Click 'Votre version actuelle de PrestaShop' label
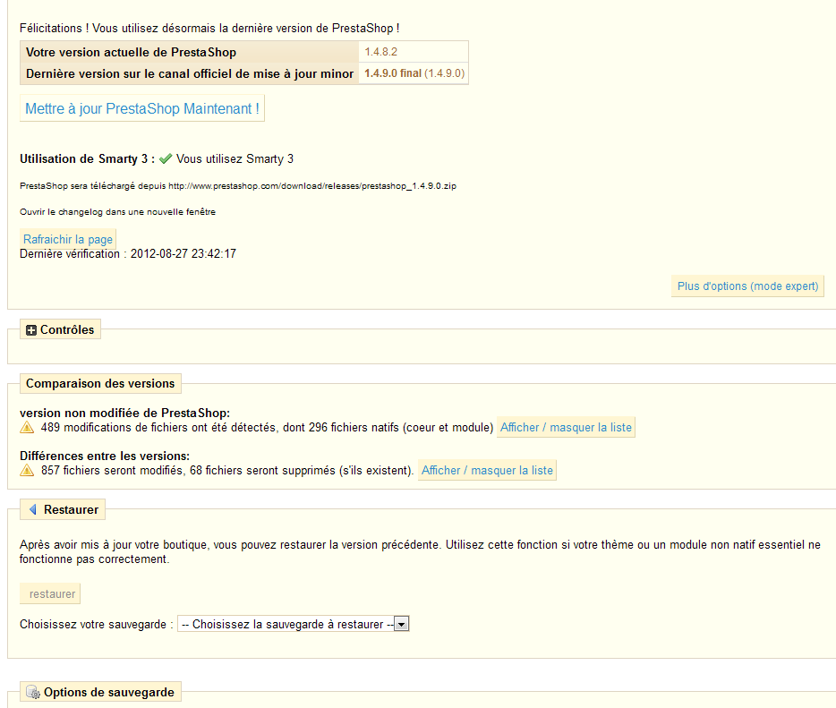This screenshot has height=708, width=836. [132, 52]
